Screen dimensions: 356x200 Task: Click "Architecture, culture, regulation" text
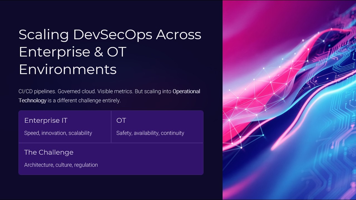(x=61, y=165)
